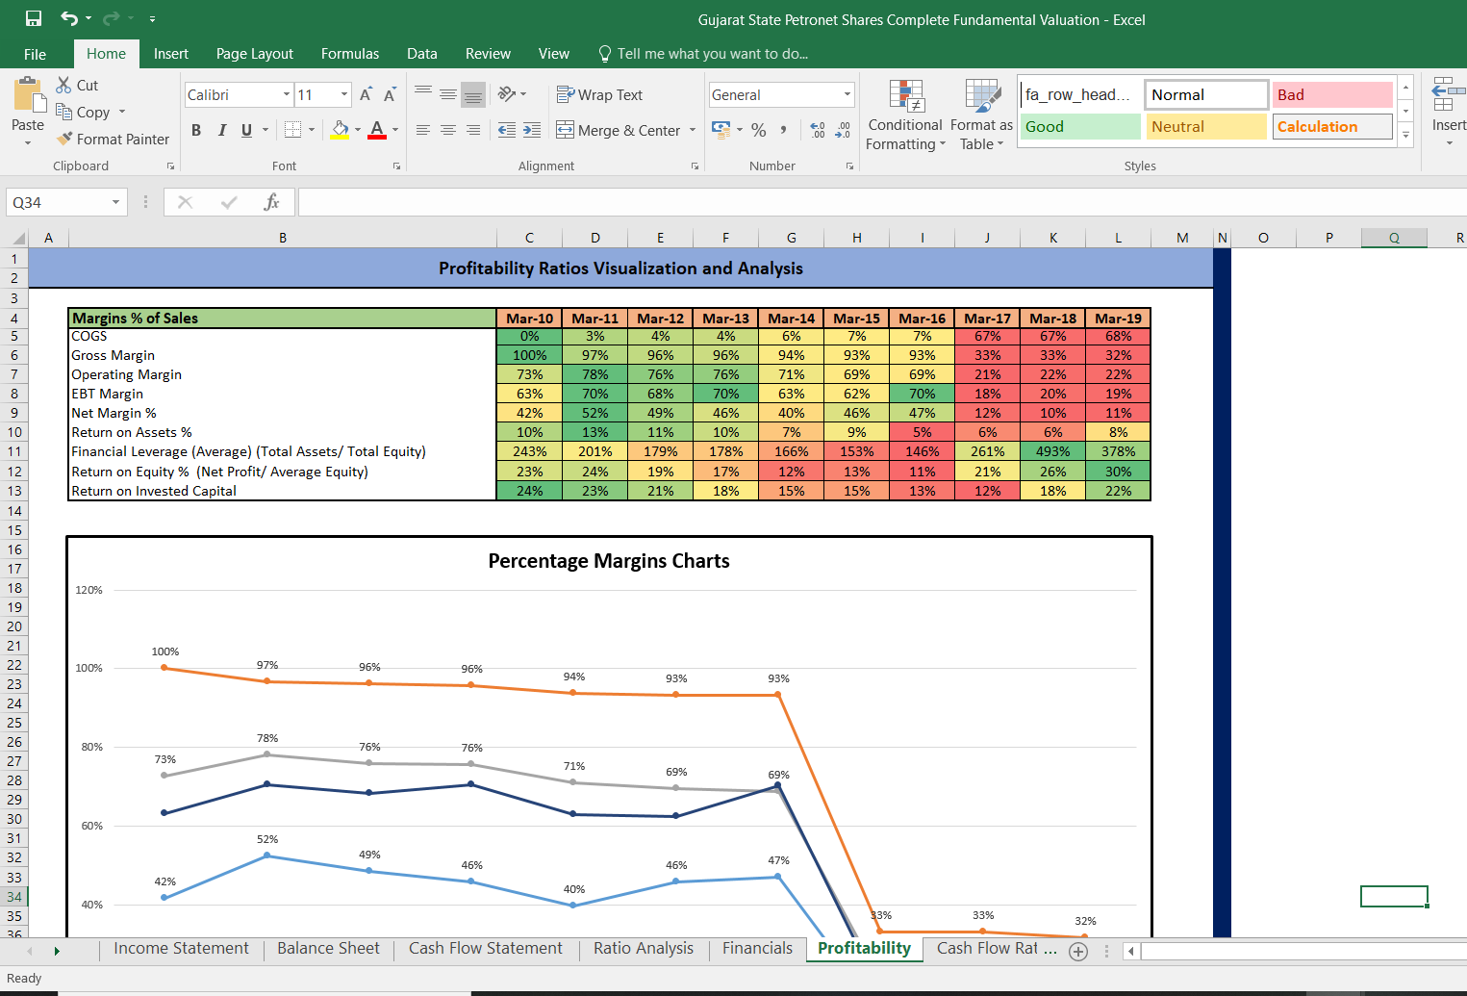
Task: Open the File tab
Action: (35, 54)
